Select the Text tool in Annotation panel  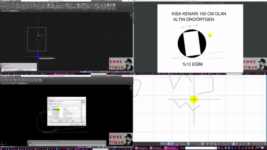(x=35, y=5)
